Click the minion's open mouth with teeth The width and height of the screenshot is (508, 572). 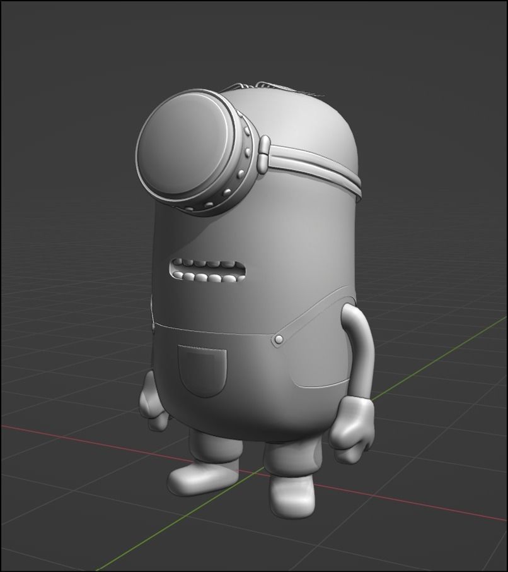(207, 271)
